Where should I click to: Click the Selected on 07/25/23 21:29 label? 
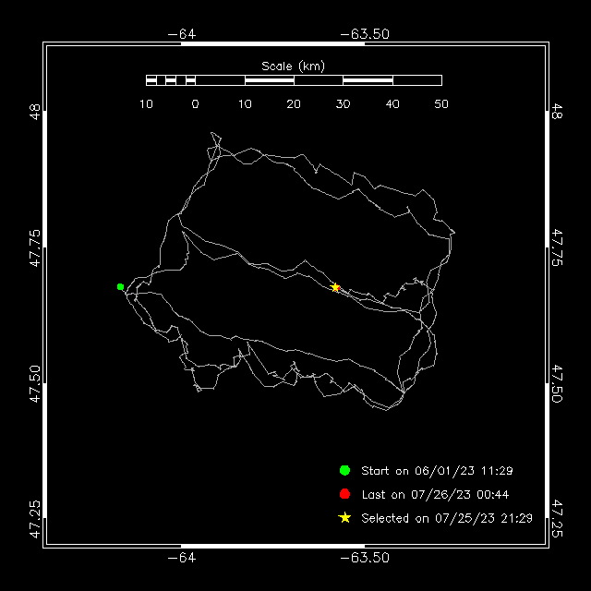coord(447,518)
